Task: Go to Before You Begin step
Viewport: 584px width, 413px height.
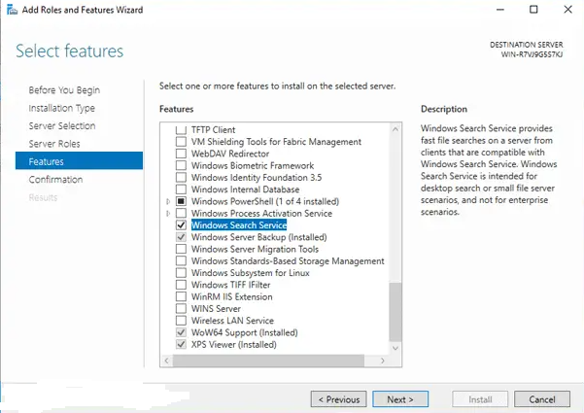Action: [64, 90]
